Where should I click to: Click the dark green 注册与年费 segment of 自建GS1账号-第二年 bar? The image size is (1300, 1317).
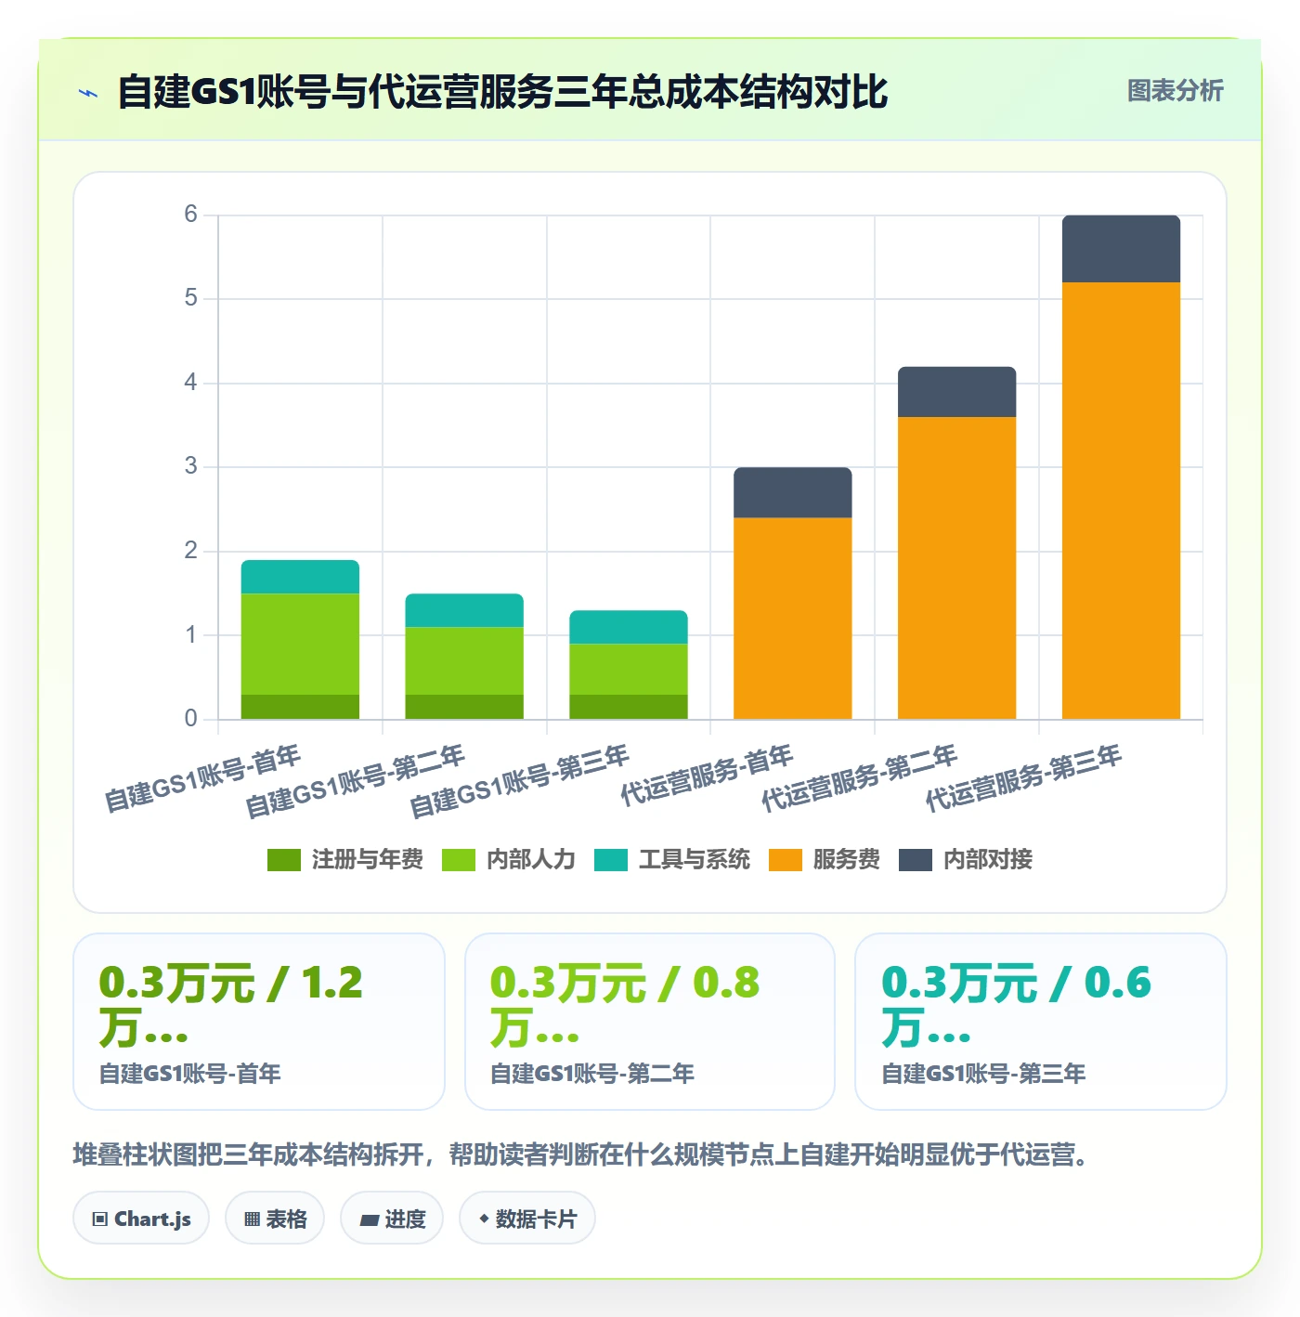pos(464,707)
